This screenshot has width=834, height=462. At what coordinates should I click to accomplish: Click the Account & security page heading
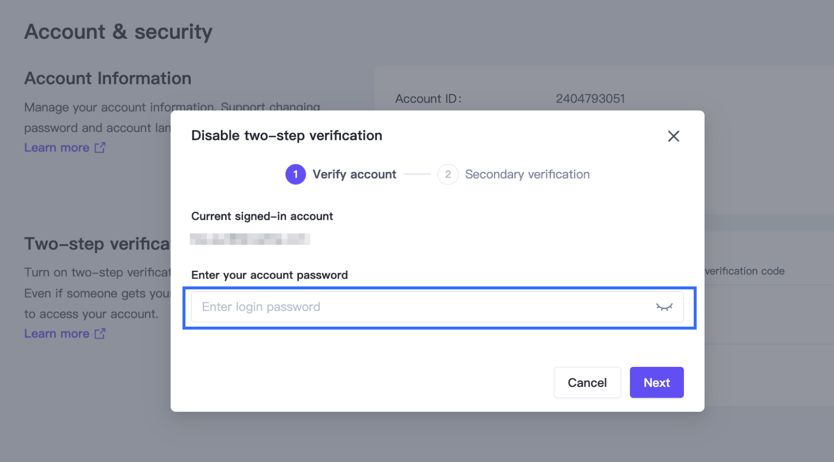pyautogui.click(x=118, y=32)
